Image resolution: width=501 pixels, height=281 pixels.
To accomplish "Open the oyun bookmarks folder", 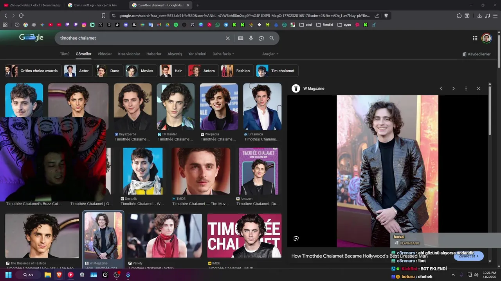I will coord(344,25).
